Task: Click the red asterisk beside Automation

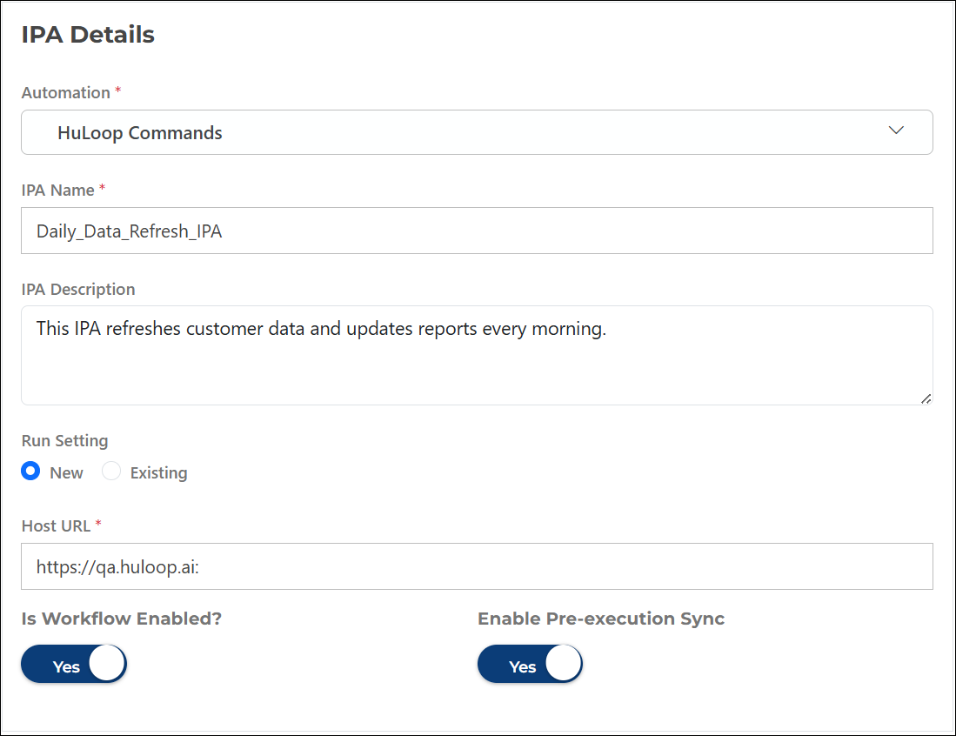Action: point(118,91)
